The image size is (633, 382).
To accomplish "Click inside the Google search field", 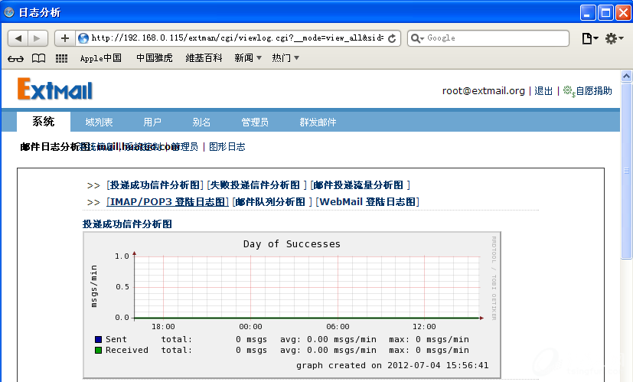I will pyautogui.click(x=494, y=38).
